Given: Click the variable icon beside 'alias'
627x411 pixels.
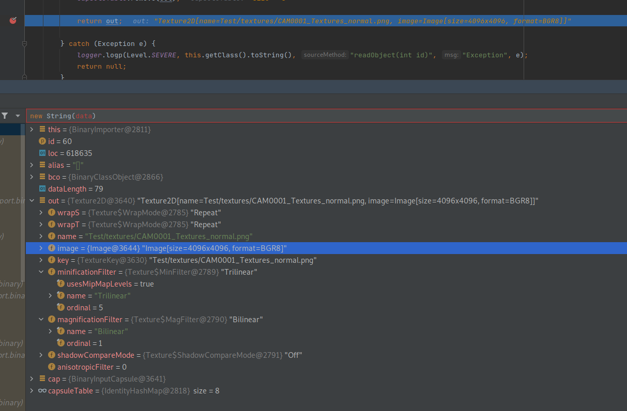Looking at the screenshot, I should tap(42, 165).
